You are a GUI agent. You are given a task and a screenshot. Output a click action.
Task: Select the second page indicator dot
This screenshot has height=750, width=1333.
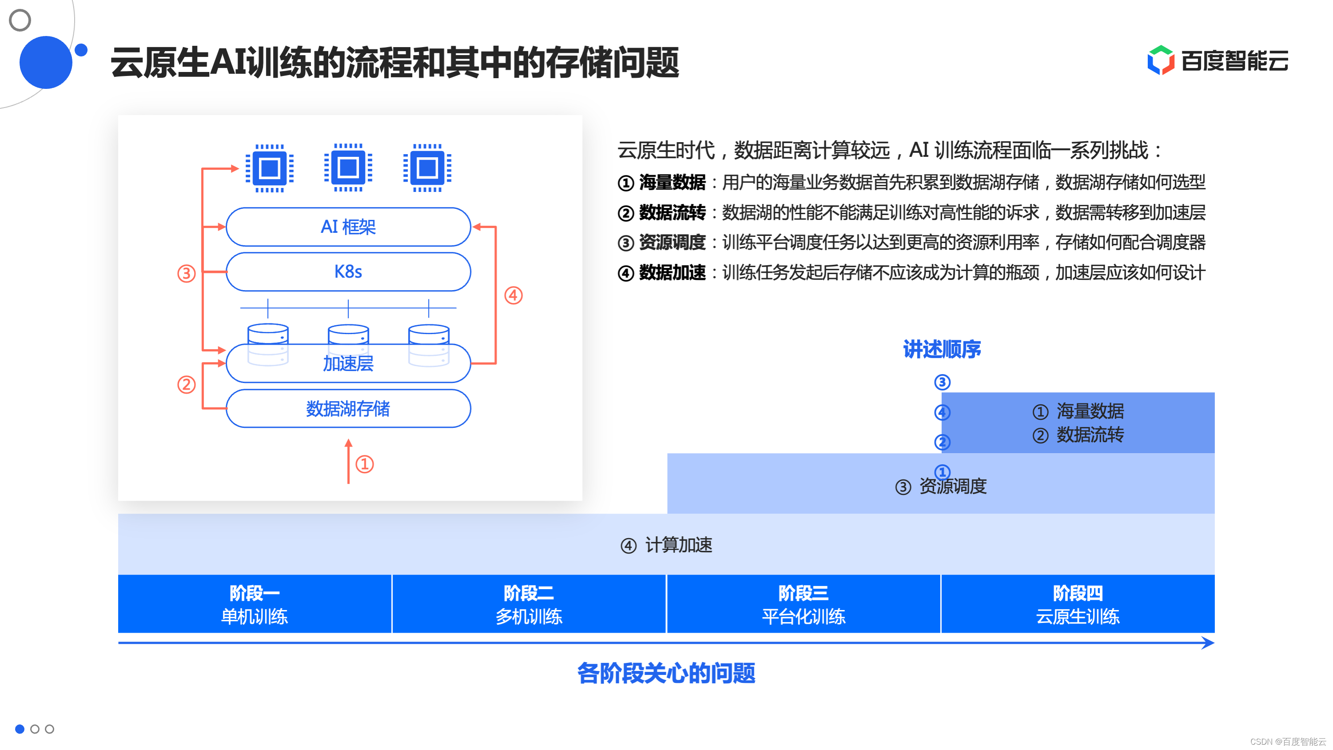click(35, 729)
